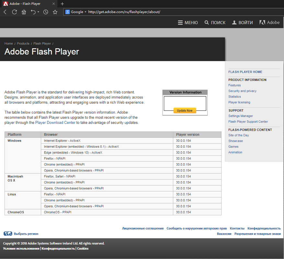Click the browser back arrow
284x259 pixels.
pyautogui.click(x=5, y=12)
